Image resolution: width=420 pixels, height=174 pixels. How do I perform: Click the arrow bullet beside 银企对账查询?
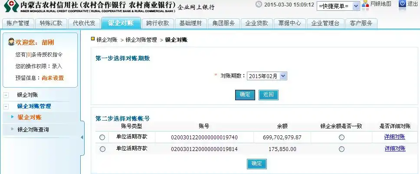[x=12, y=129]
